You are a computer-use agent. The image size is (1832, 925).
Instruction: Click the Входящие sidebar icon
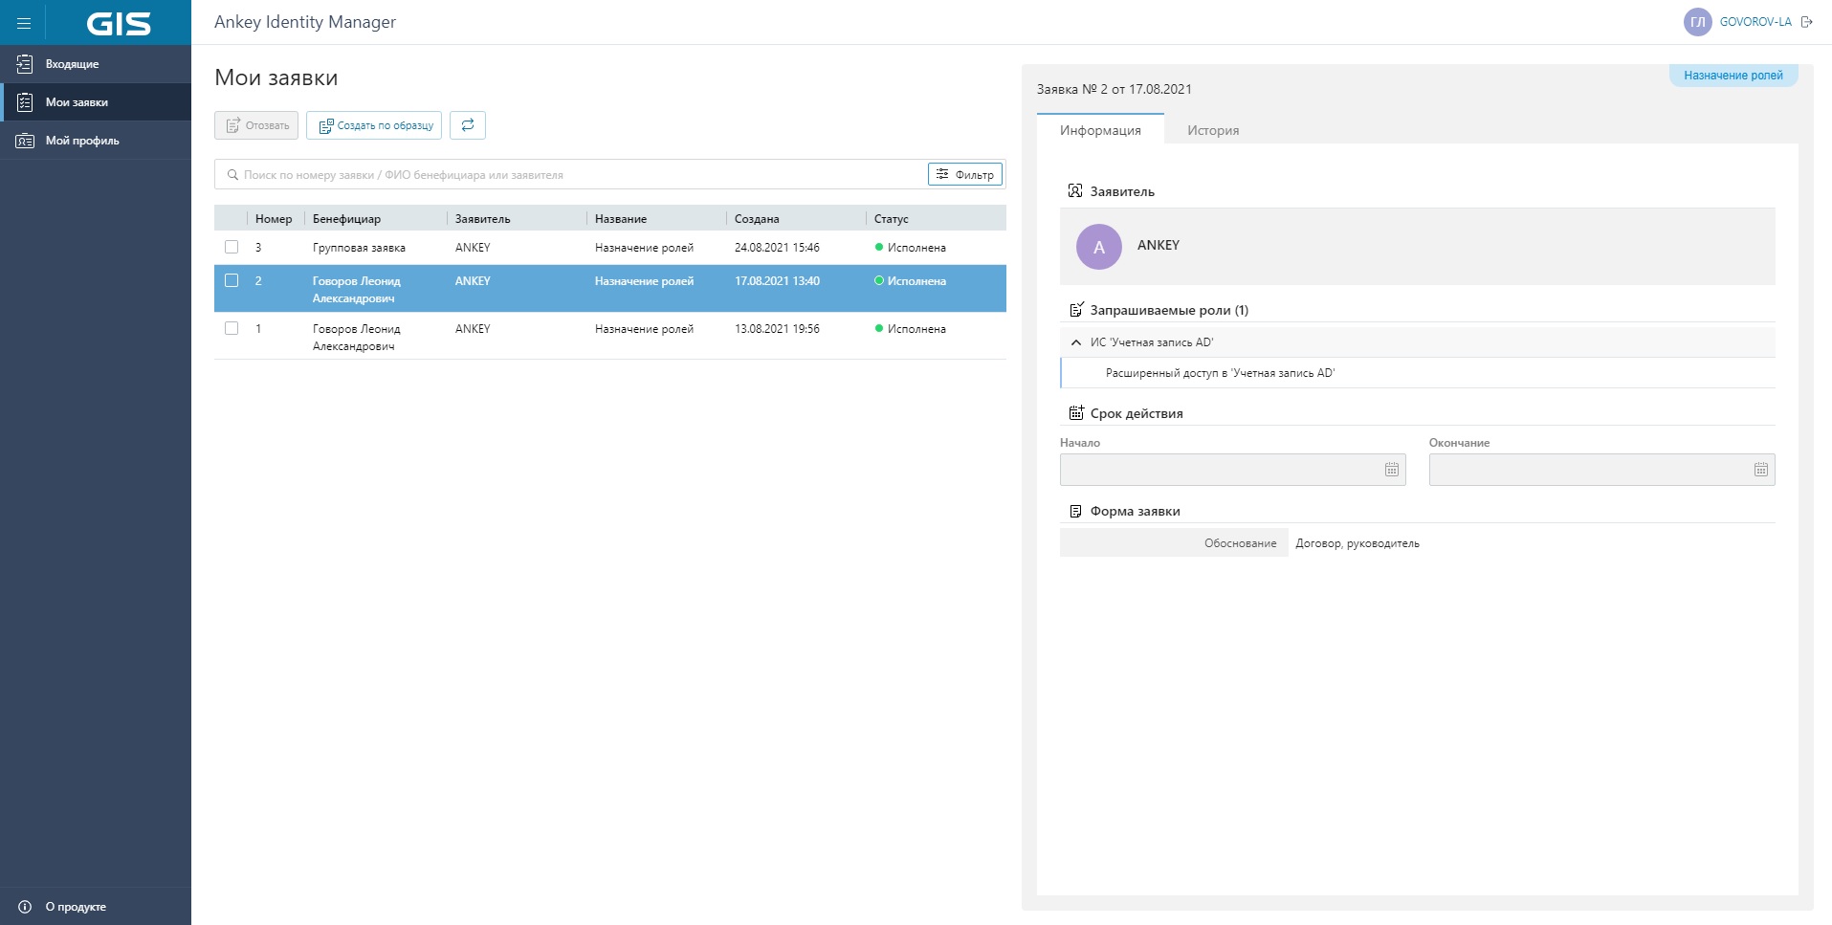point(25,64)
